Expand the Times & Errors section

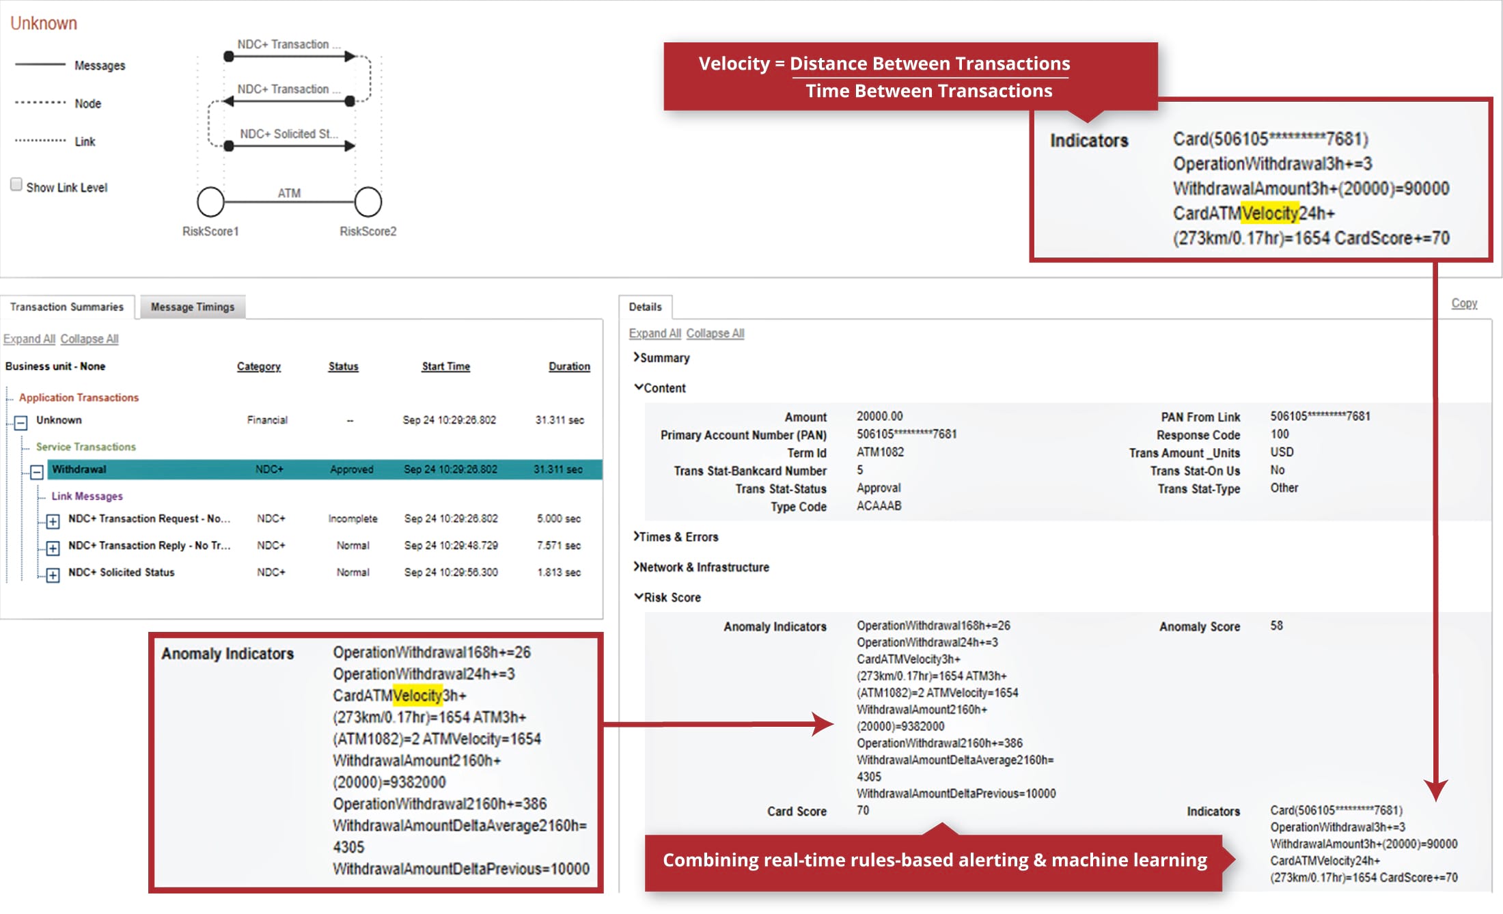(x=676, y=537)
